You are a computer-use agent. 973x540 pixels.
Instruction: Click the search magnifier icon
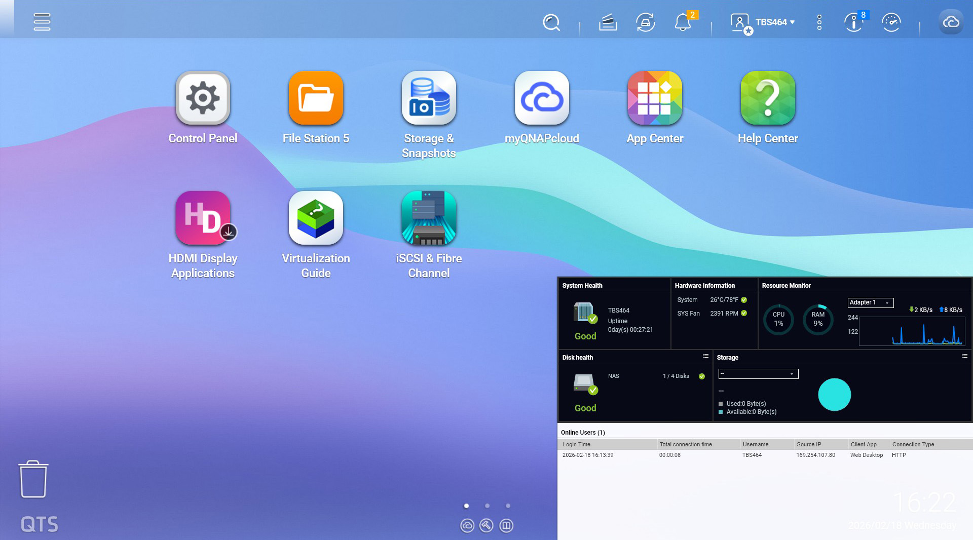point(551,22)
